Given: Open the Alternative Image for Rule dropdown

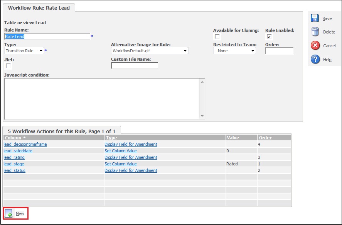Looking at the screenshot, I should (x=149, y=51).
